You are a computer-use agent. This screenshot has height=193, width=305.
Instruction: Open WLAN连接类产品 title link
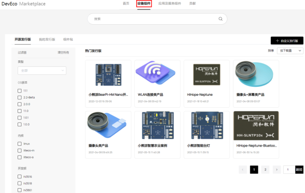150,95
